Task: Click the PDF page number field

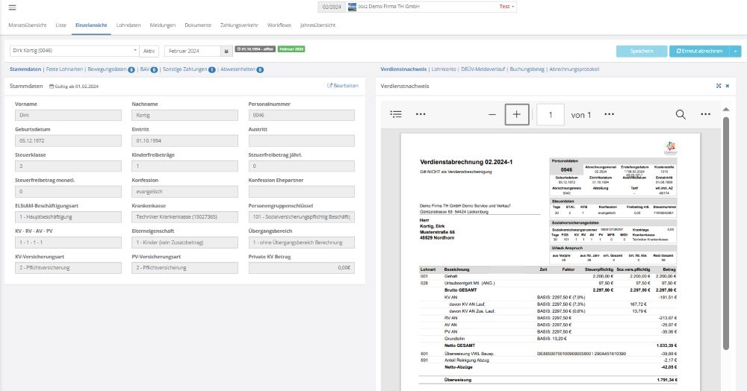Action: pos(551,115)
